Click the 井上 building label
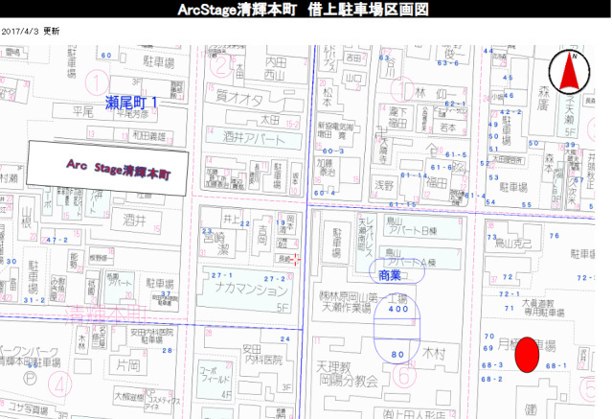This screenshot has width=612, height=419. pyautogui.click(x=231, y=220)
